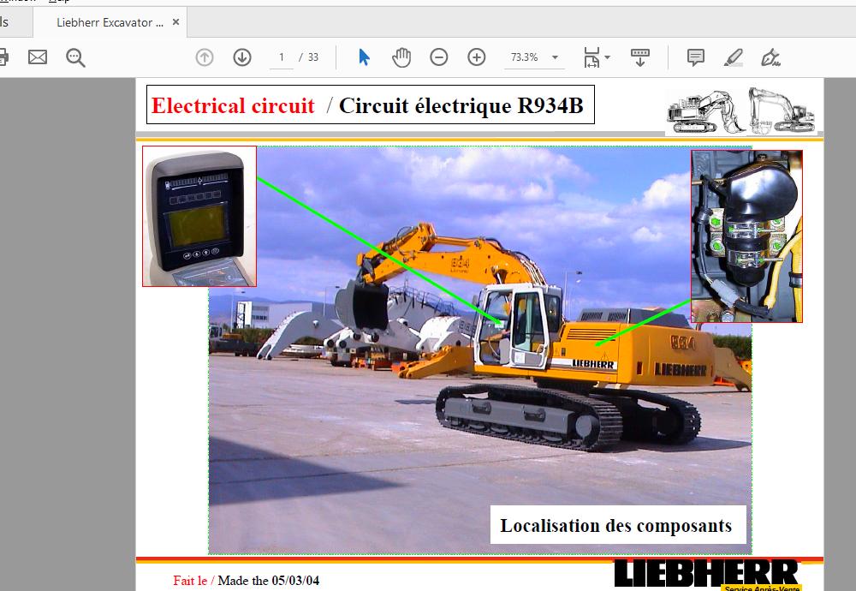Zoom out with minus button
This screenshot has width=856, height=591.
tap(438, 57)
